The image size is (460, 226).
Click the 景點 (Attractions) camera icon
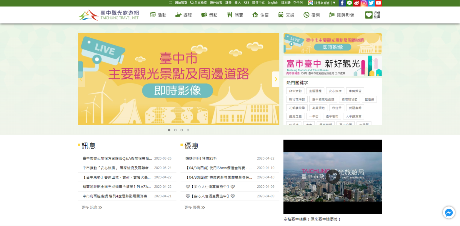coord(204,15)
